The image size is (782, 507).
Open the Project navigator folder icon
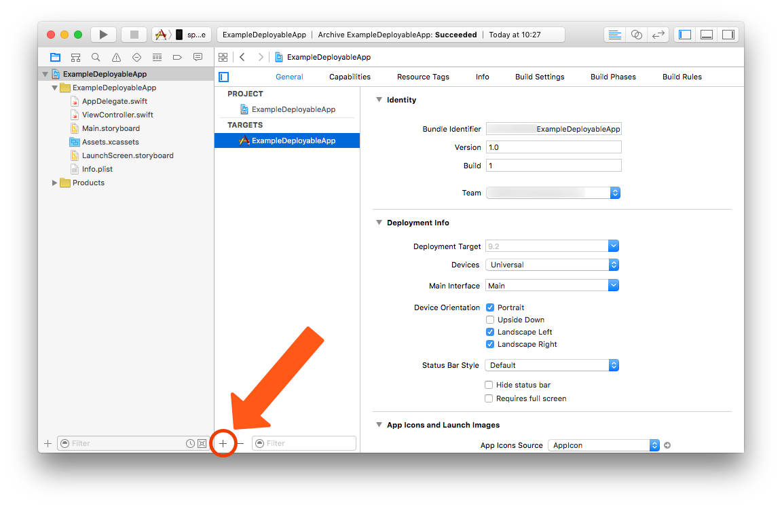(x=56, y=57)
